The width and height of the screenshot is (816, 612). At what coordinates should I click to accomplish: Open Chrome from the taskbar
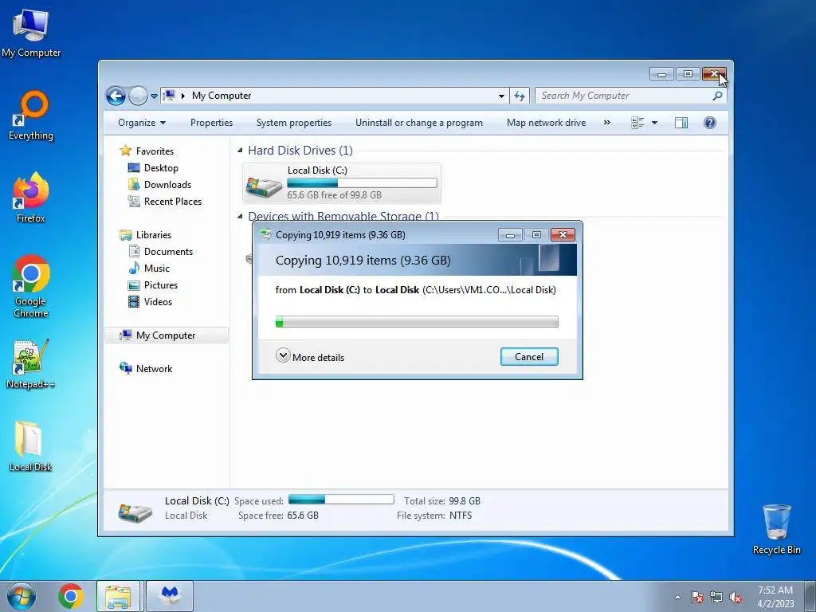(x=71, y=596)
